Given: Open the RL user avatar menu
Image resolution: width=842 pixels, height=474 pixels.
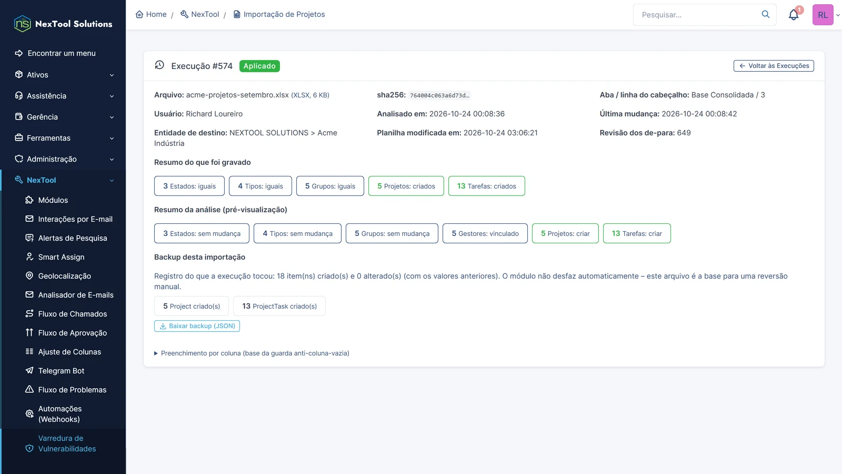Looking at the screenshot, I should pyautogui.click(x=823, y=15).
